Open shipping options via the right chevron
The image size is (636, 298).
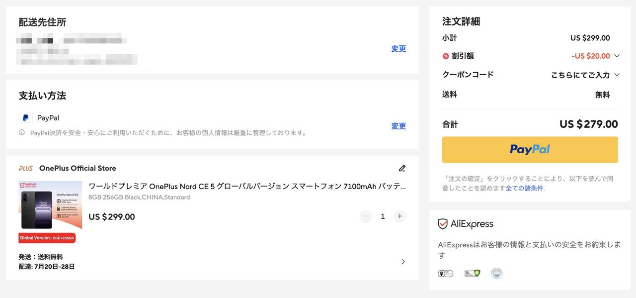point(403,262)
